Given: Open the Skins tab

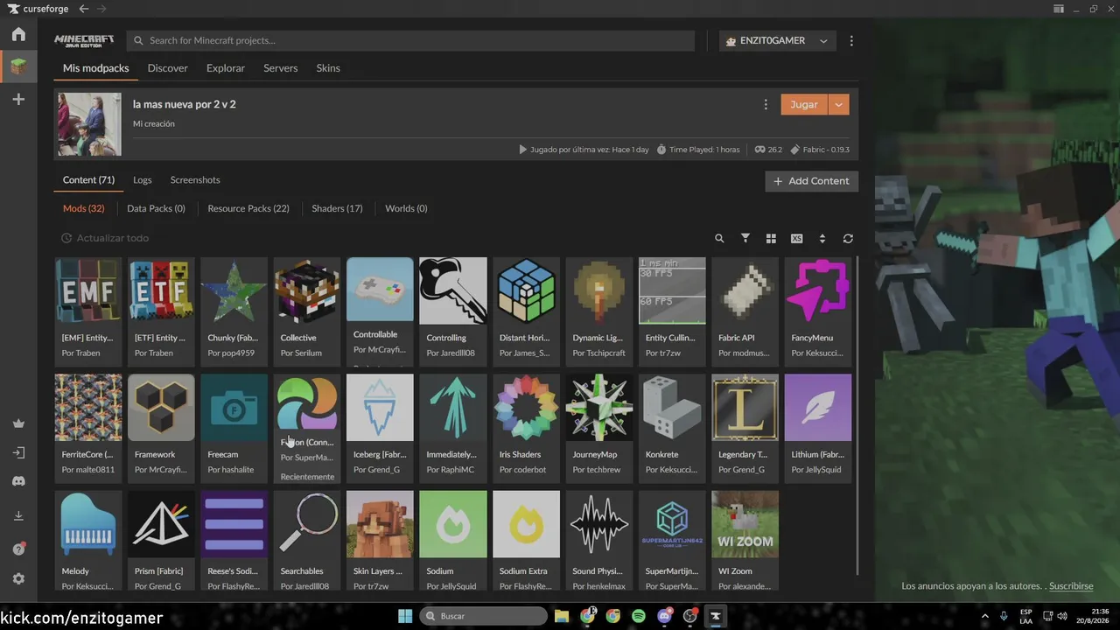Looking at the screenshot, I should 328,68.
